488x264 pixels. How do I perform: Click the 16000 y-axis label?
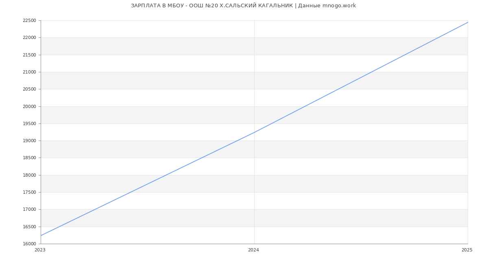click(x=29, y=244)
